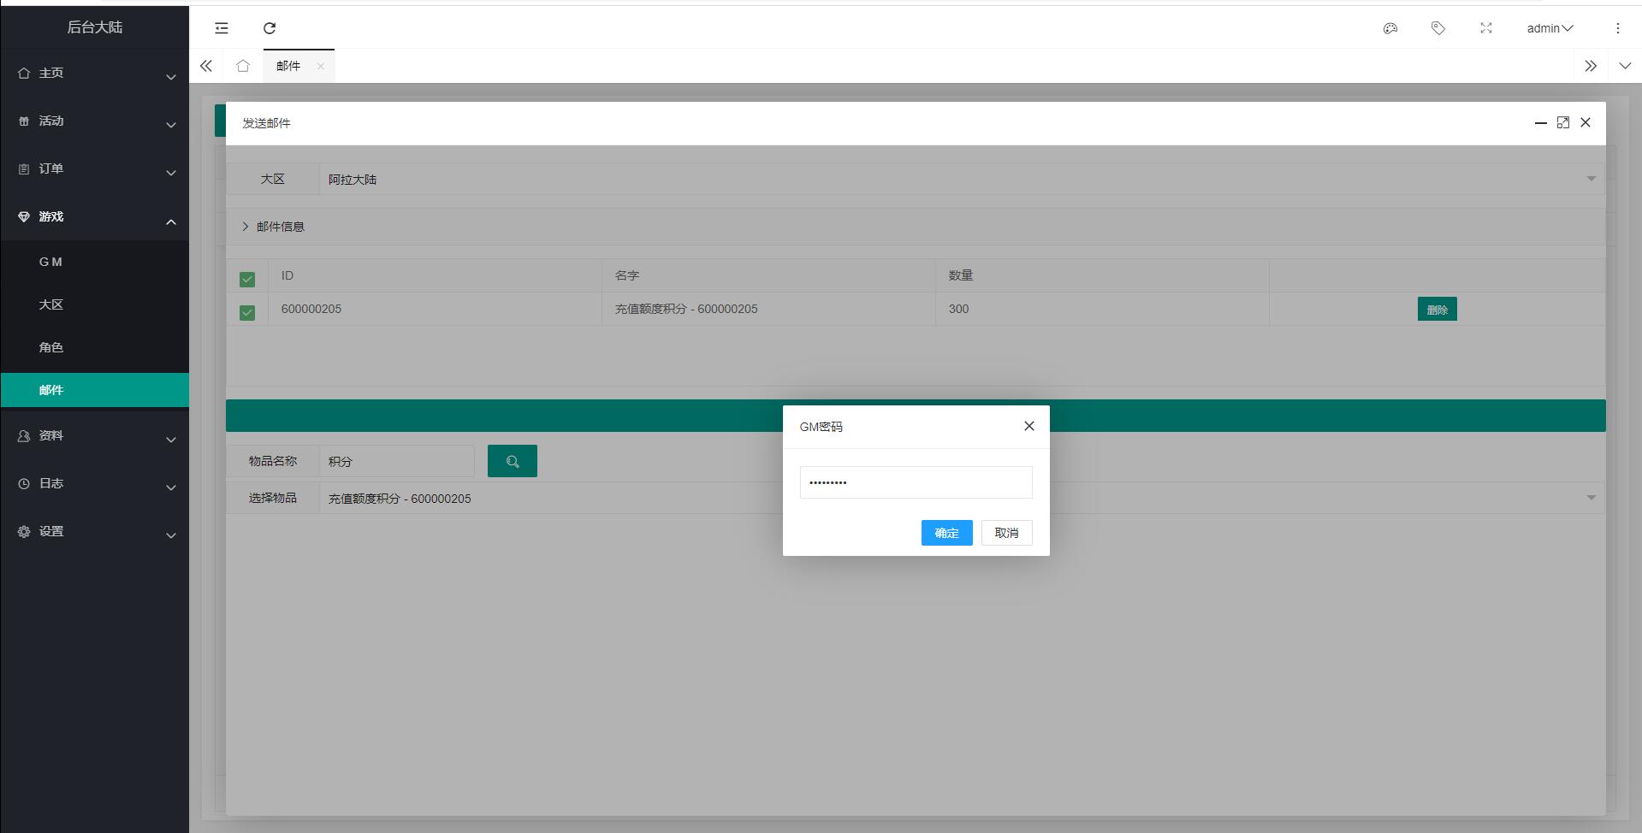
Task: Click the tag icon in header
Action: 1438,28
